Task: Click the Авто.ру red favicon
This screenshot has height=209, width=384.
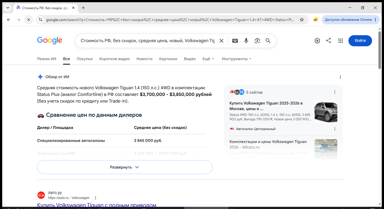Action: (41, 195)
